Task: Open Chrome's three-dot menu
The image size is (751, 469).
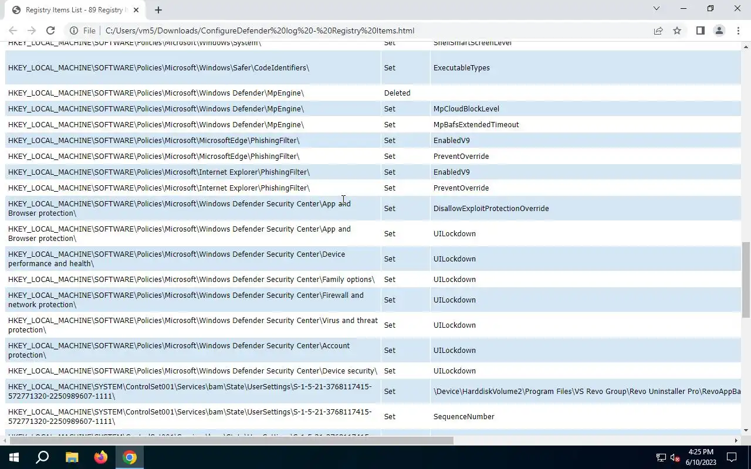Action: coord(738,30)
